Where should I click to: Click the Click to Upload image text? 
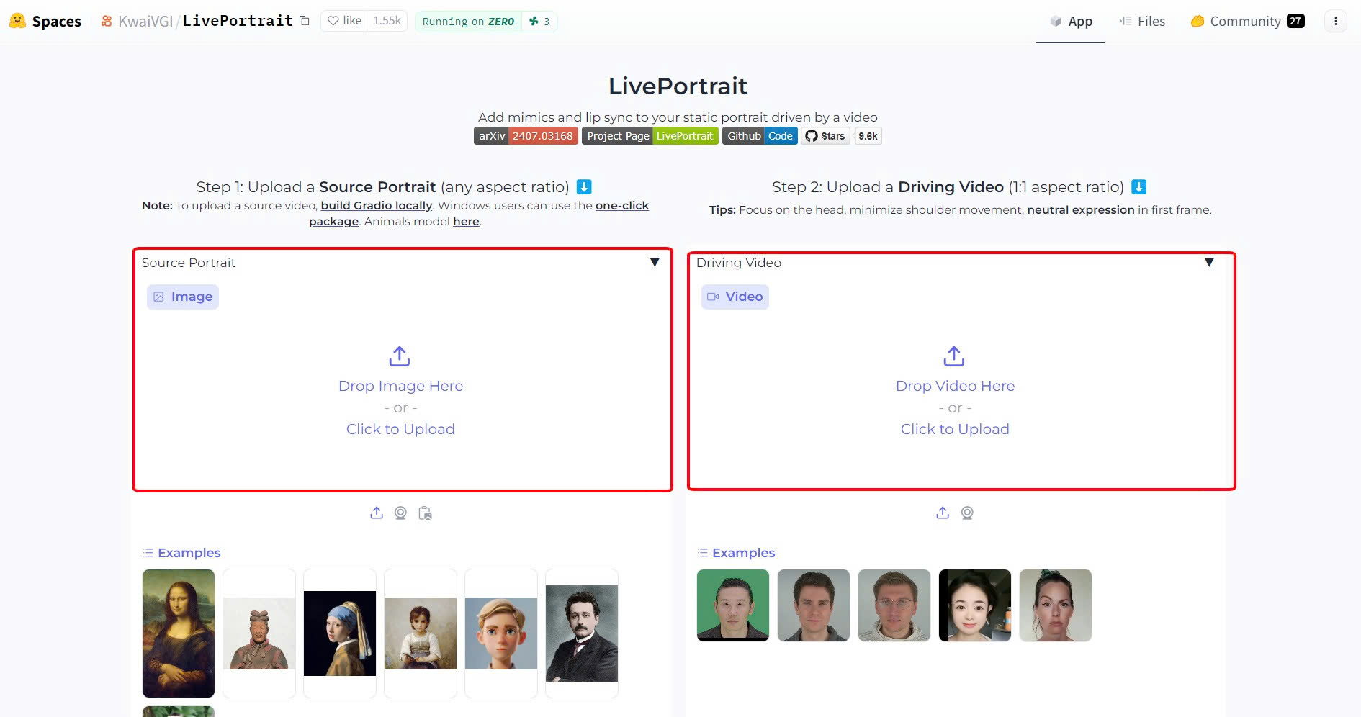click(400, 429)
